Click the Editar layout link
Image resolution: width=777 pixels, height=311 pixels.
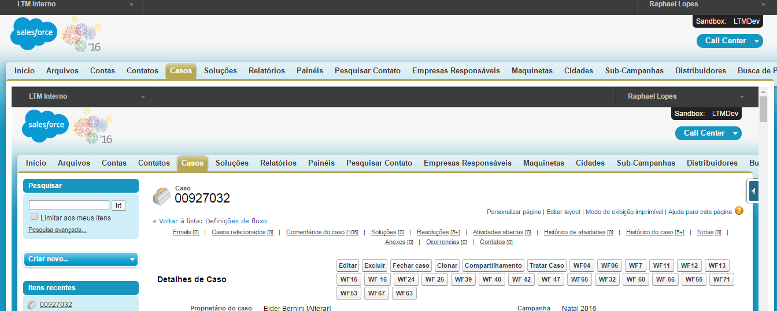(x=563, y=212)
